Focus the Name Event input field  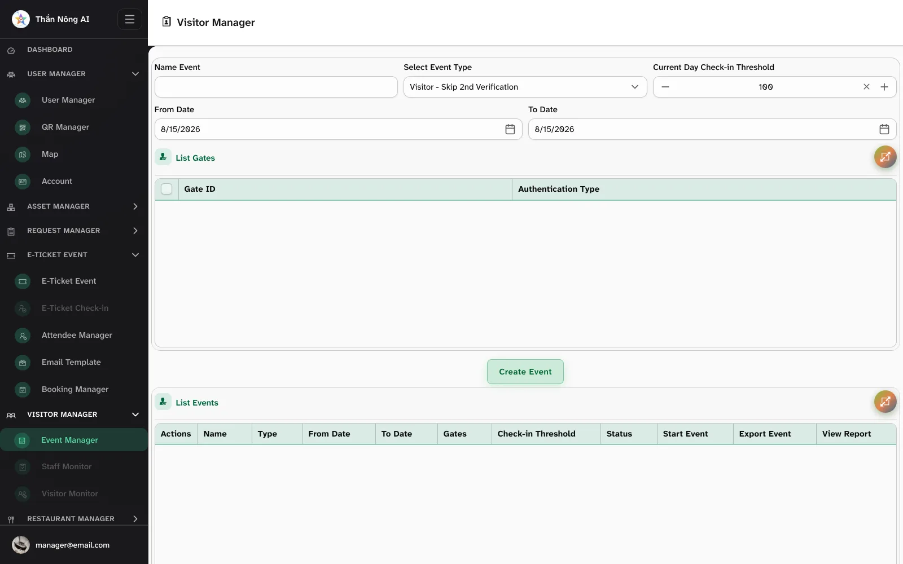(x=276, y=87)
